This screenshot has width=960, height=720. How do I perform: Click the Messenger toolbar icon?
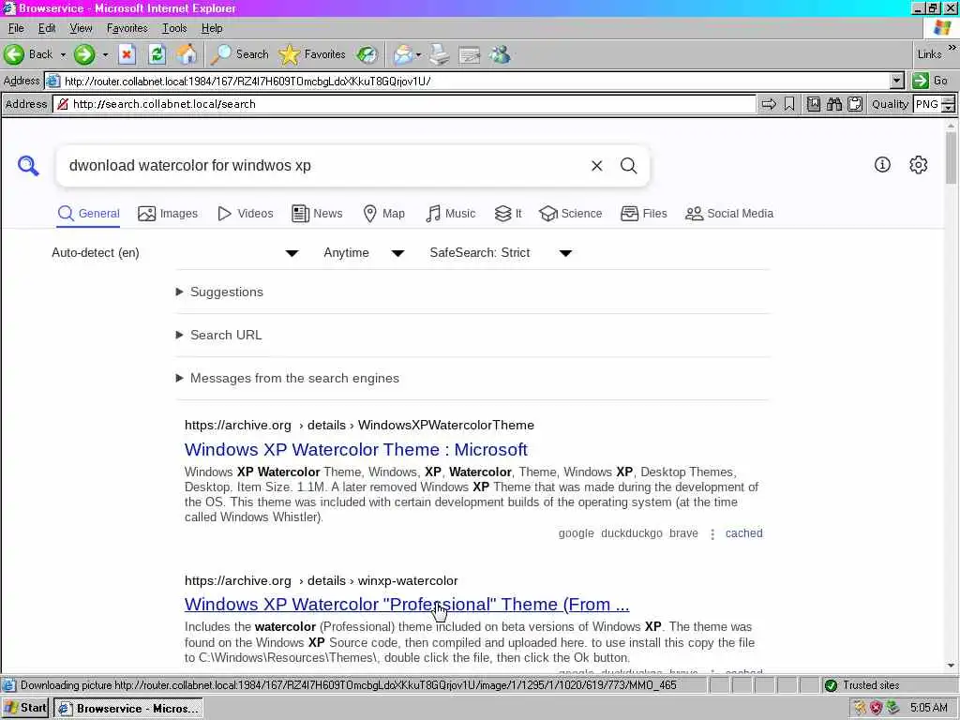tap(500, 54)
